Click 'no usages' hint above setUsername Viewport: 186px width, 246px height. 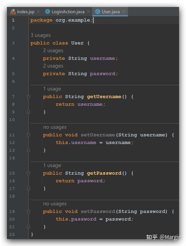tap(55, 127)
